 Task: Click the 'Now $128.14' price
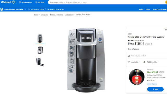pos(136,44)
